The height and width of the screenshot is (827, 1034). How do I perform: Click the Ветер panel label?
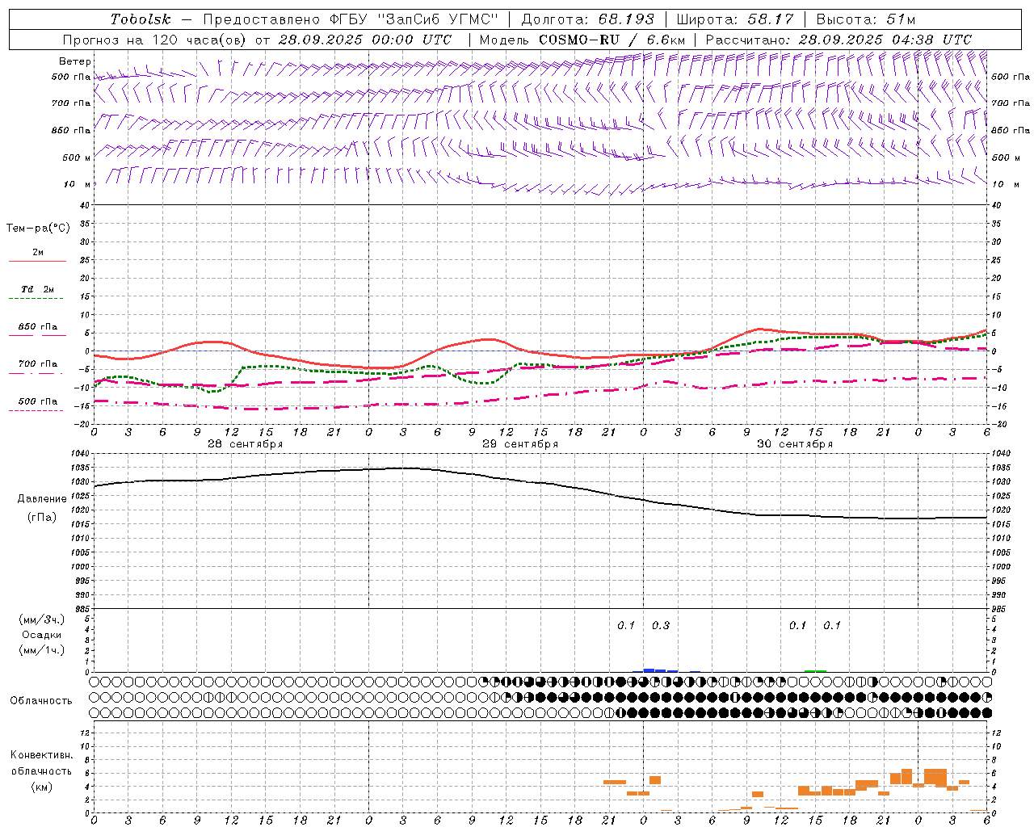coord(75,61)
